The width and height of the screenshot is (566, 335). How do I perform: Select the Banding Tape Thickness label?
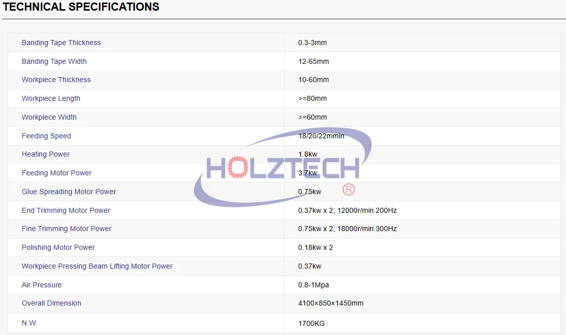point(61,43)
